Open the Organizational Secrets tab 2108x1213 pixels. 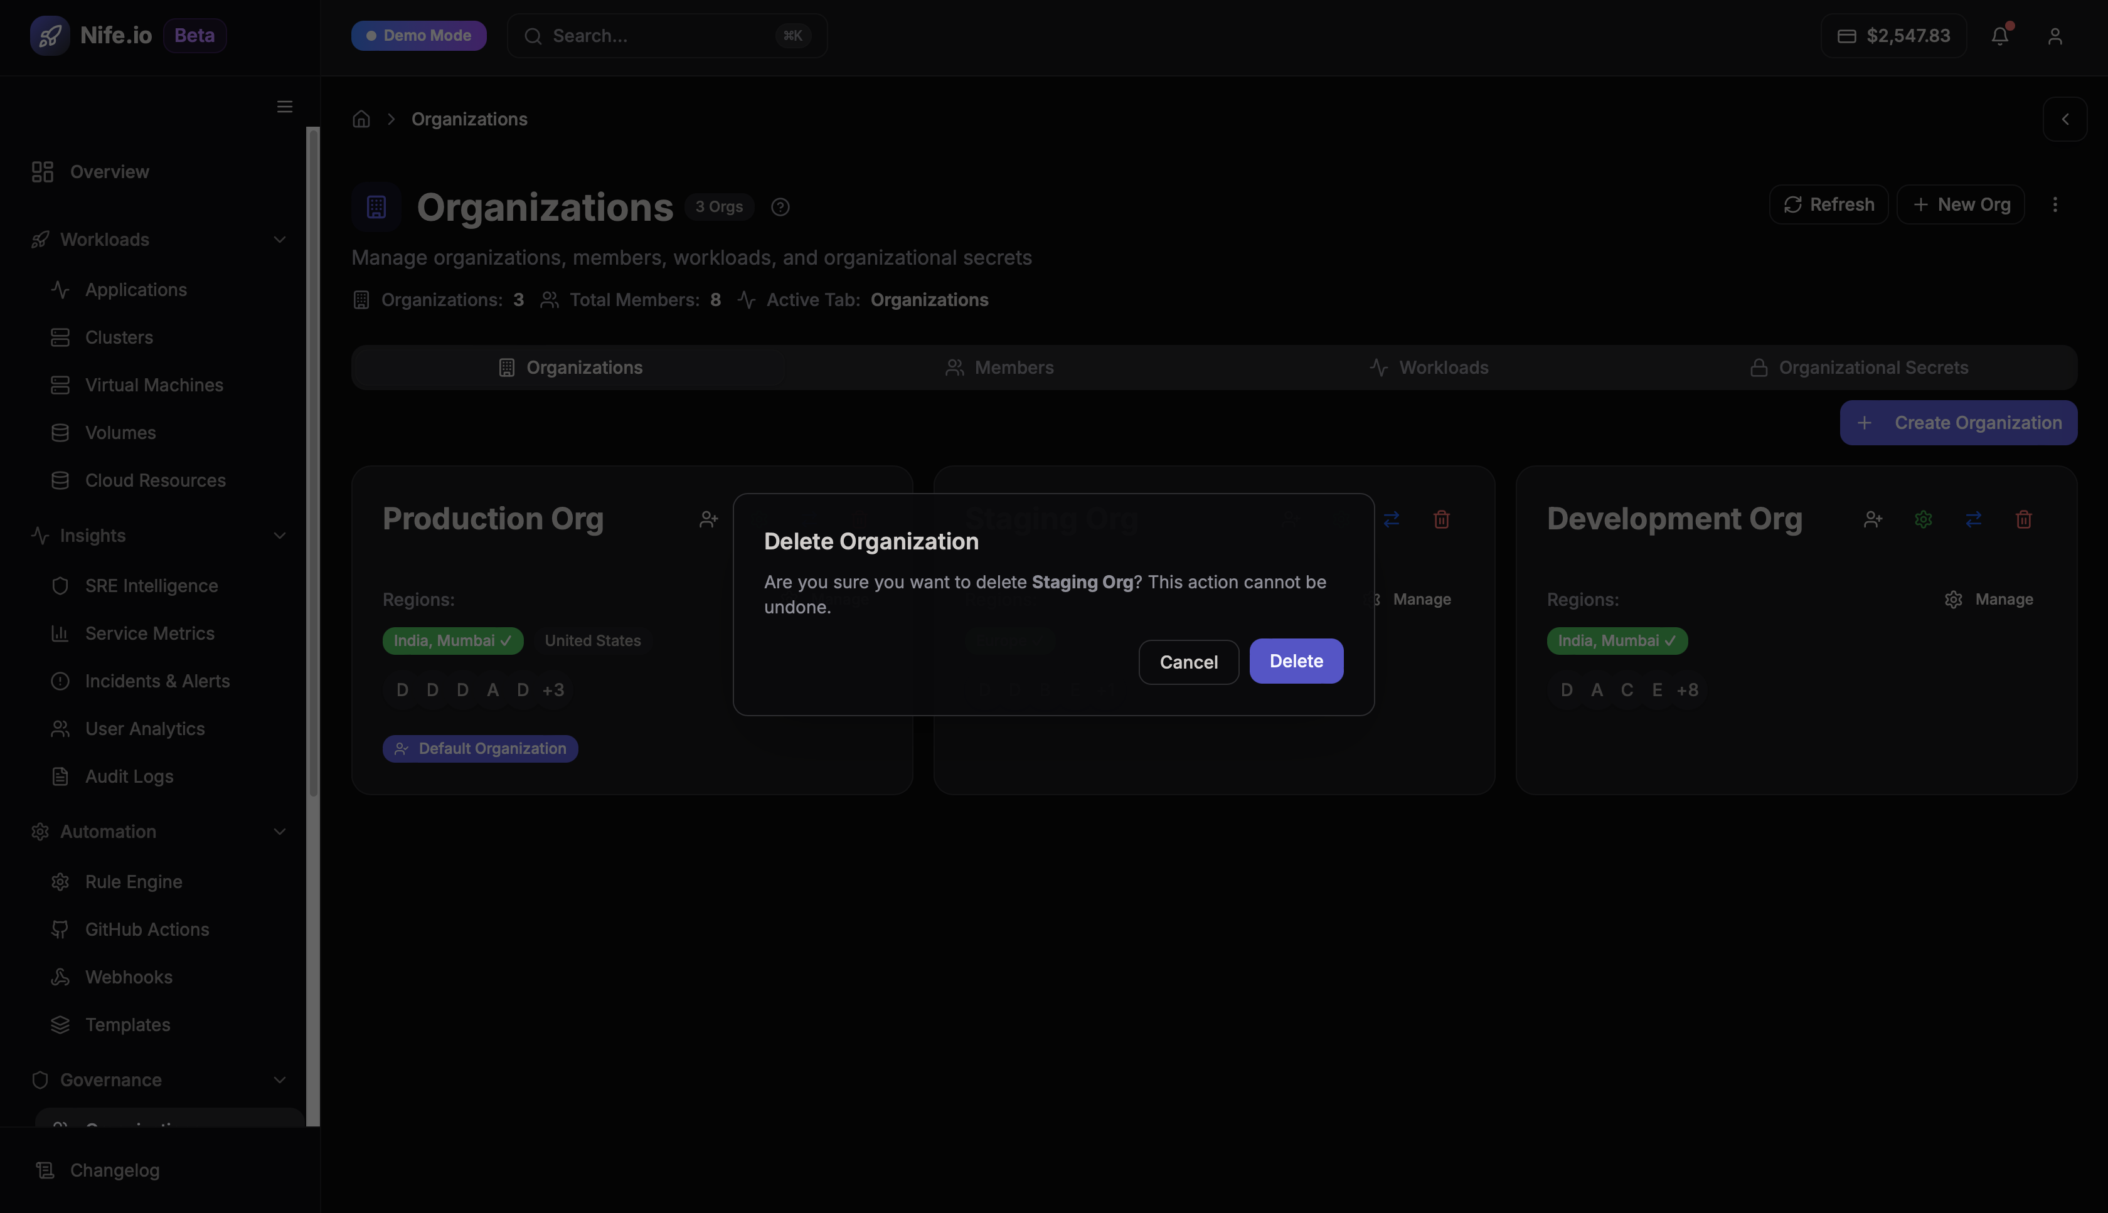coord(1873,366)
